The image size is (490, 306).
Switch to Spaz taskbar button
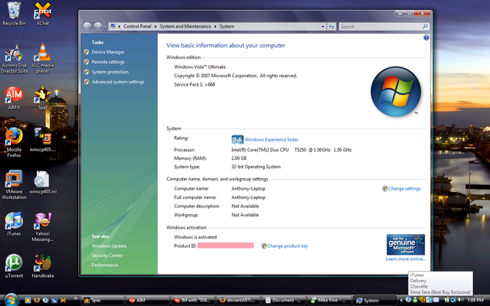click(x=103, y=301)
